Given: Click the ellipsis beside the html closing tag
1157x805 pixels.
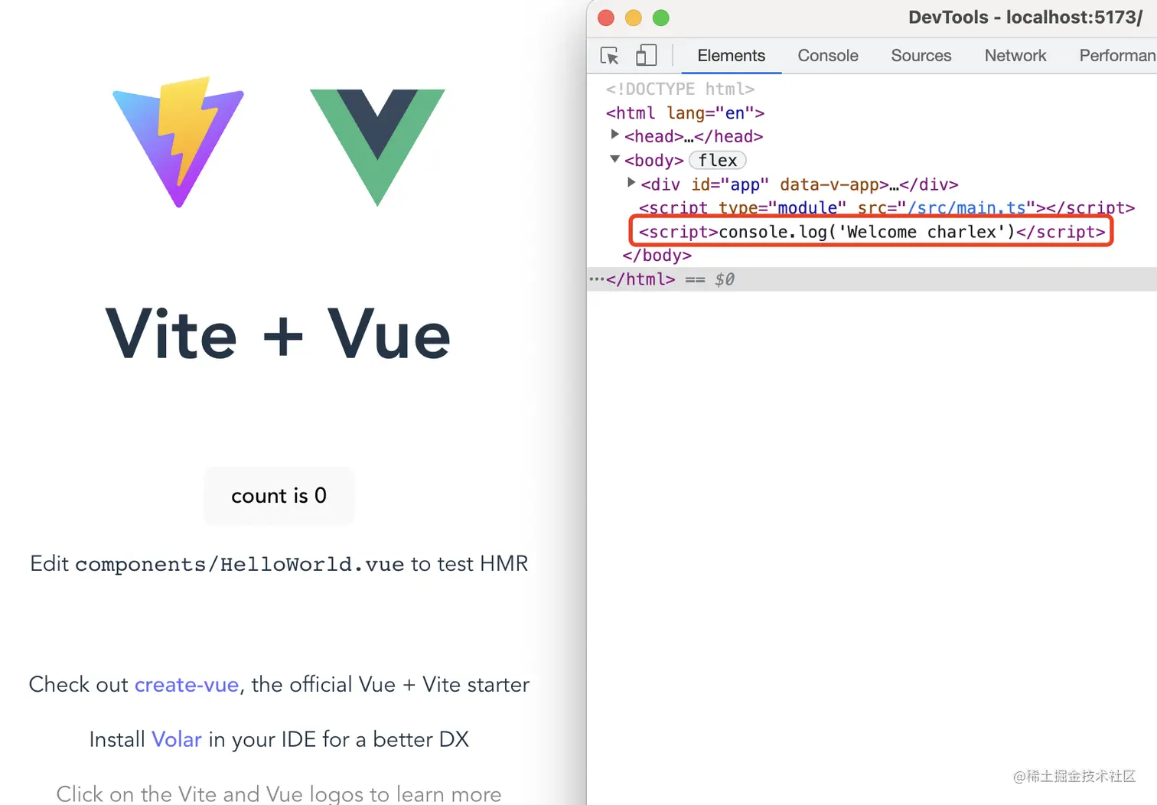Looking at the screenshot, I should [x=596, y=279].
